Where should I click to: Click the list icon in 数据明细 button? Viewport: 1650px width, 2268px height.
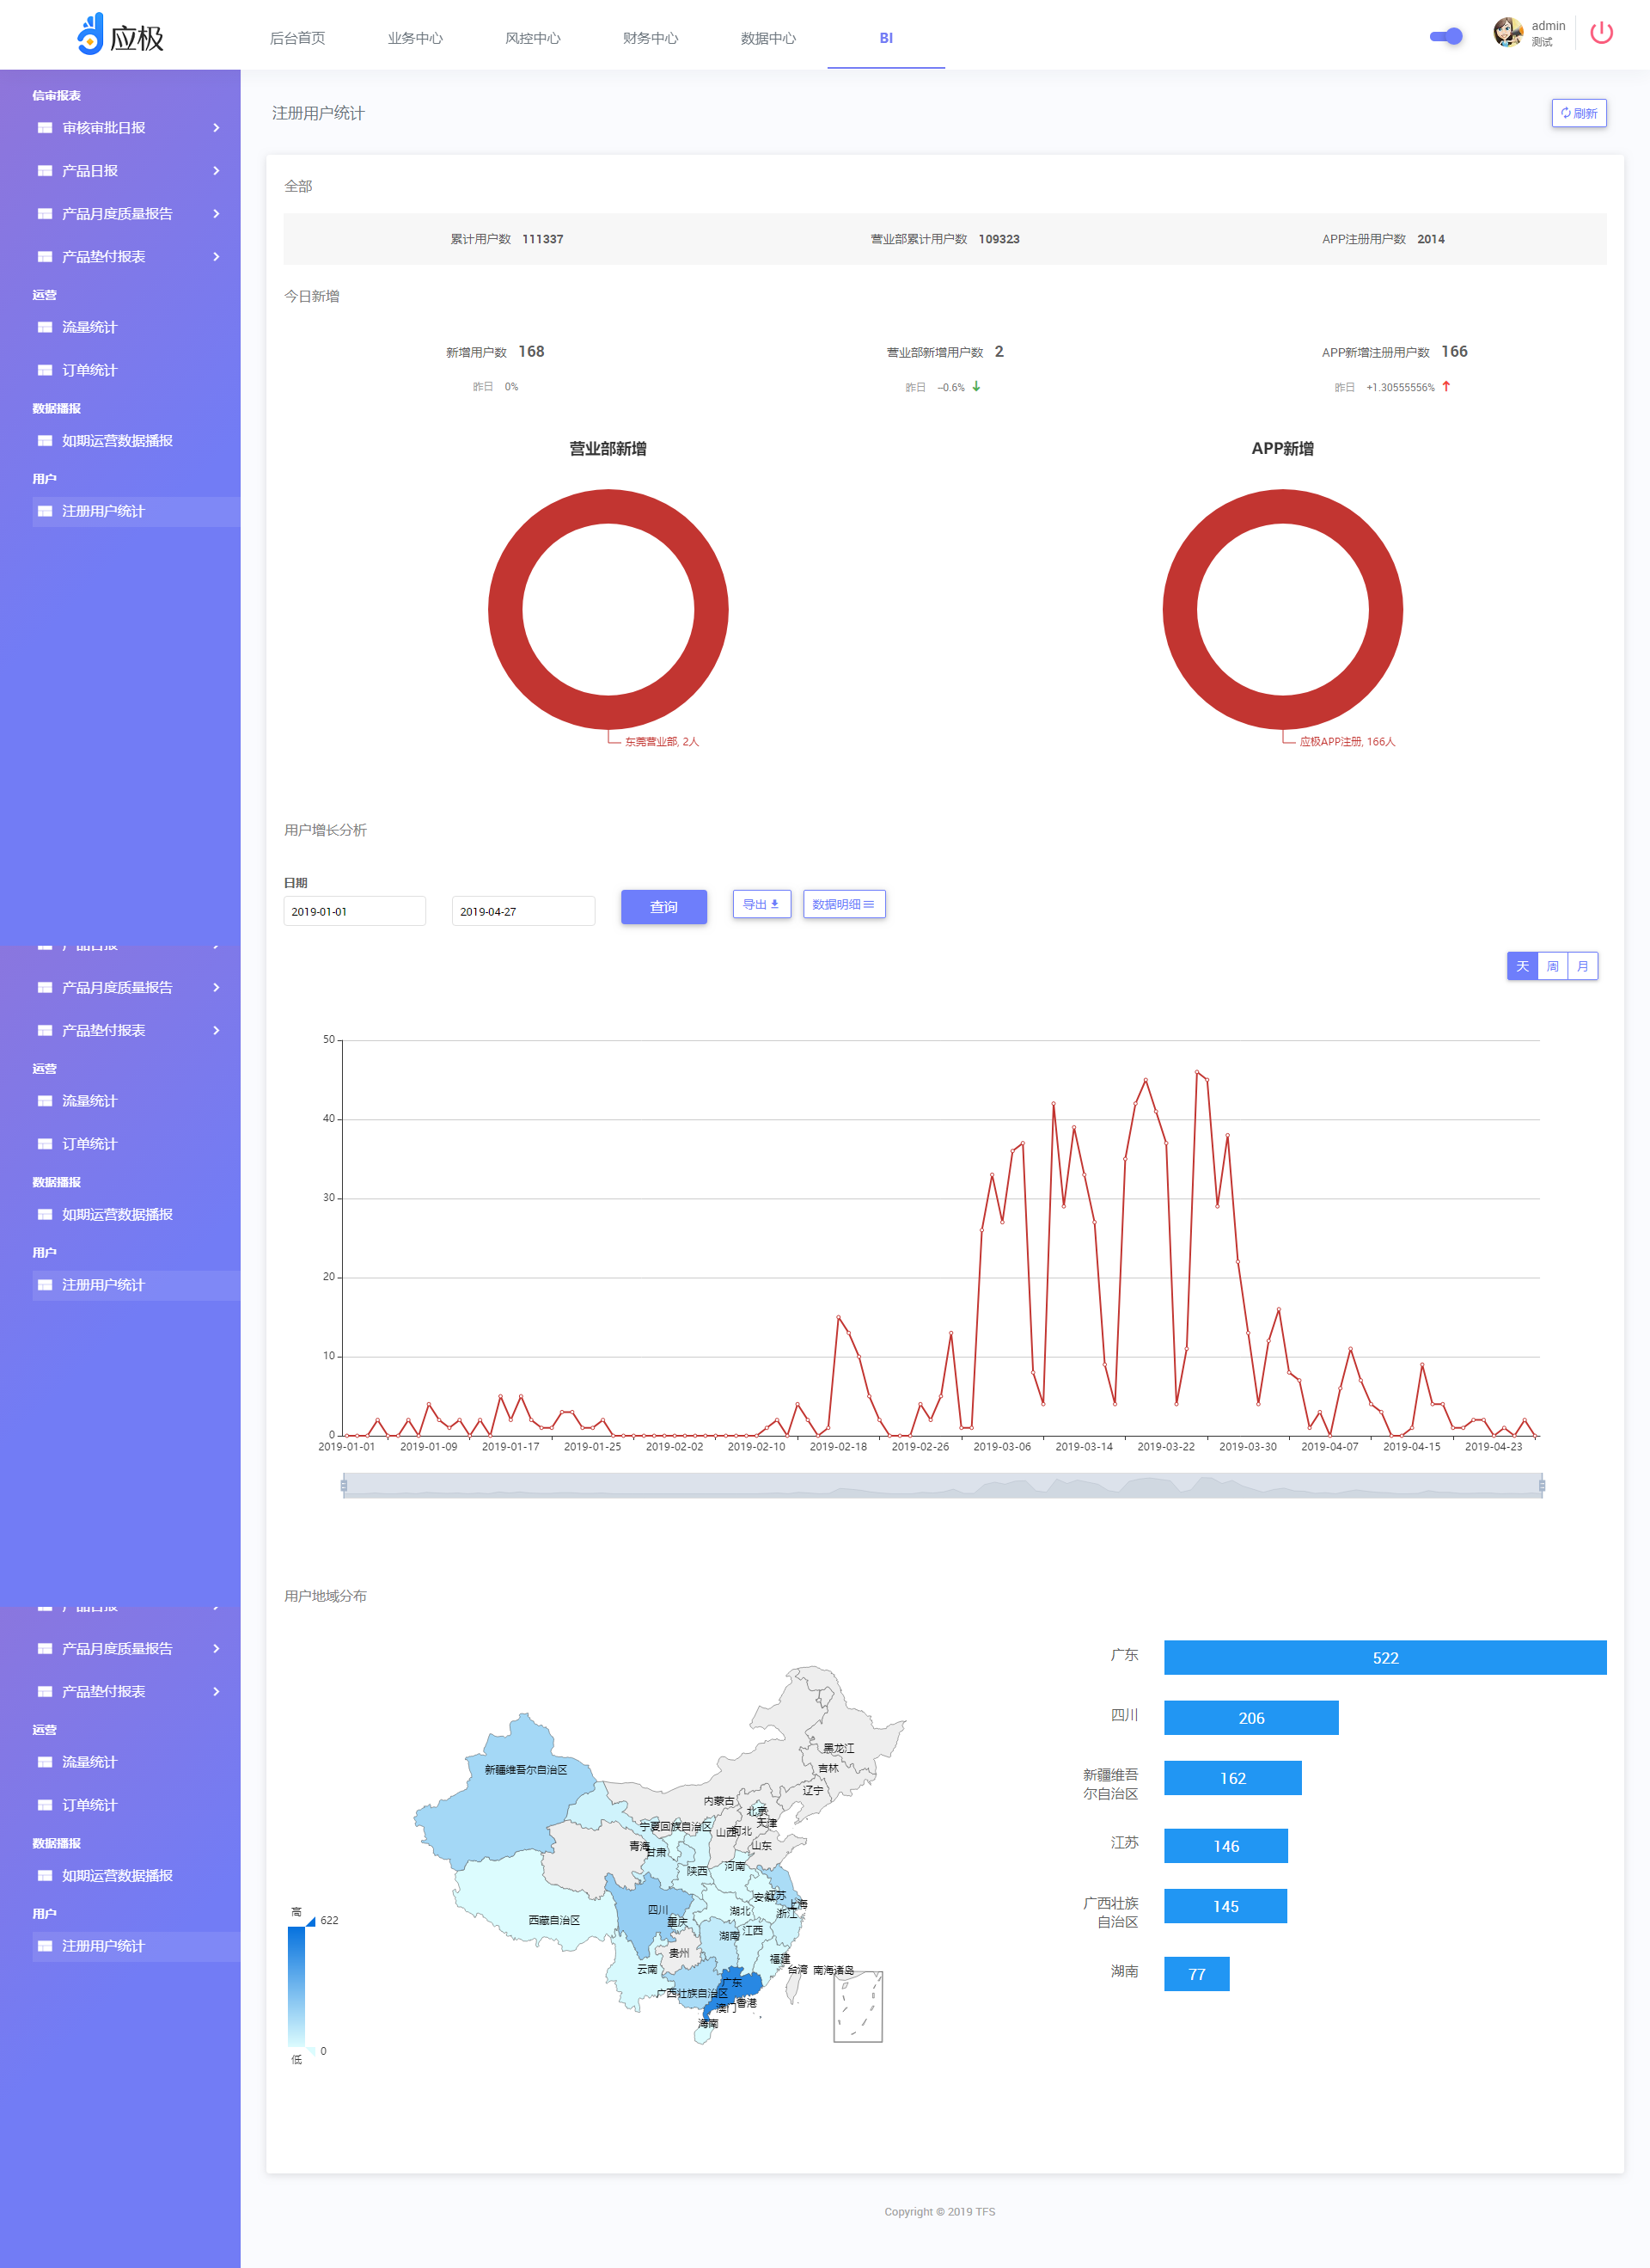(x=869, y=904)
